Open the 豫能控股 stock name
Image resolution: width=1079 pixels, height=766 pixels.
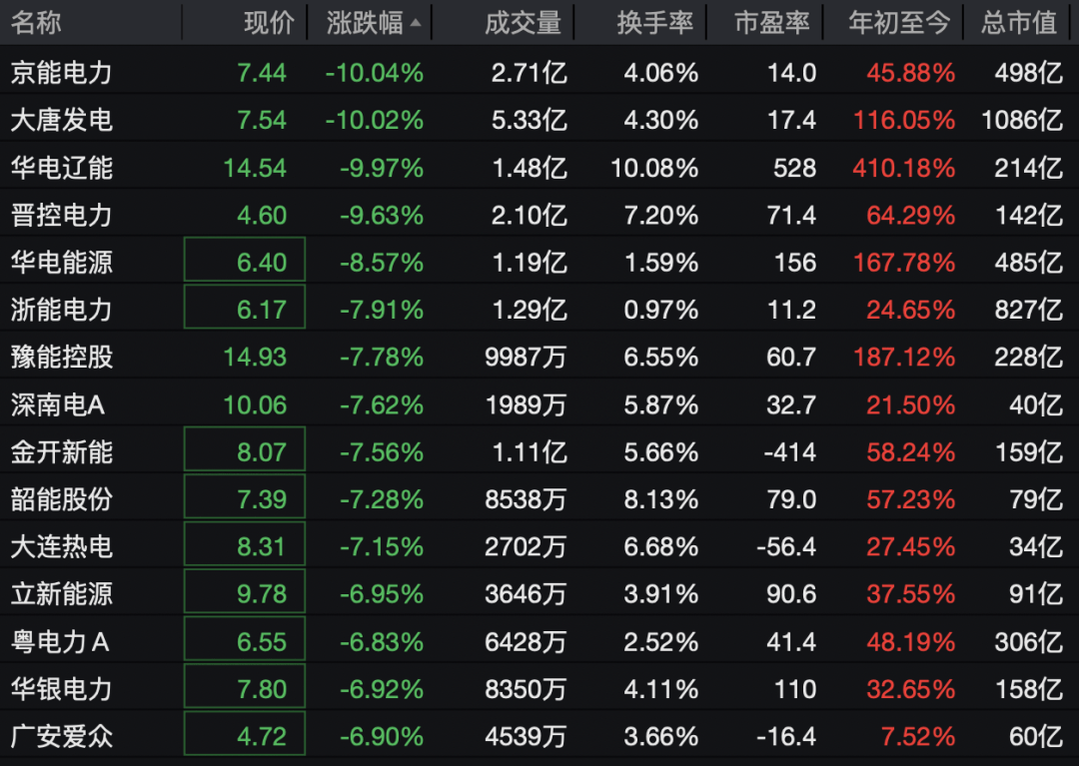[61, 358]
